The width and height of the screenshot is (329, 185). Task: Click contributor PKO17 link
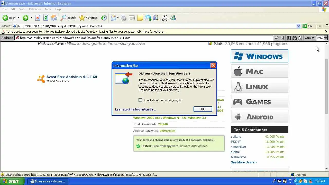coord(236,142)
